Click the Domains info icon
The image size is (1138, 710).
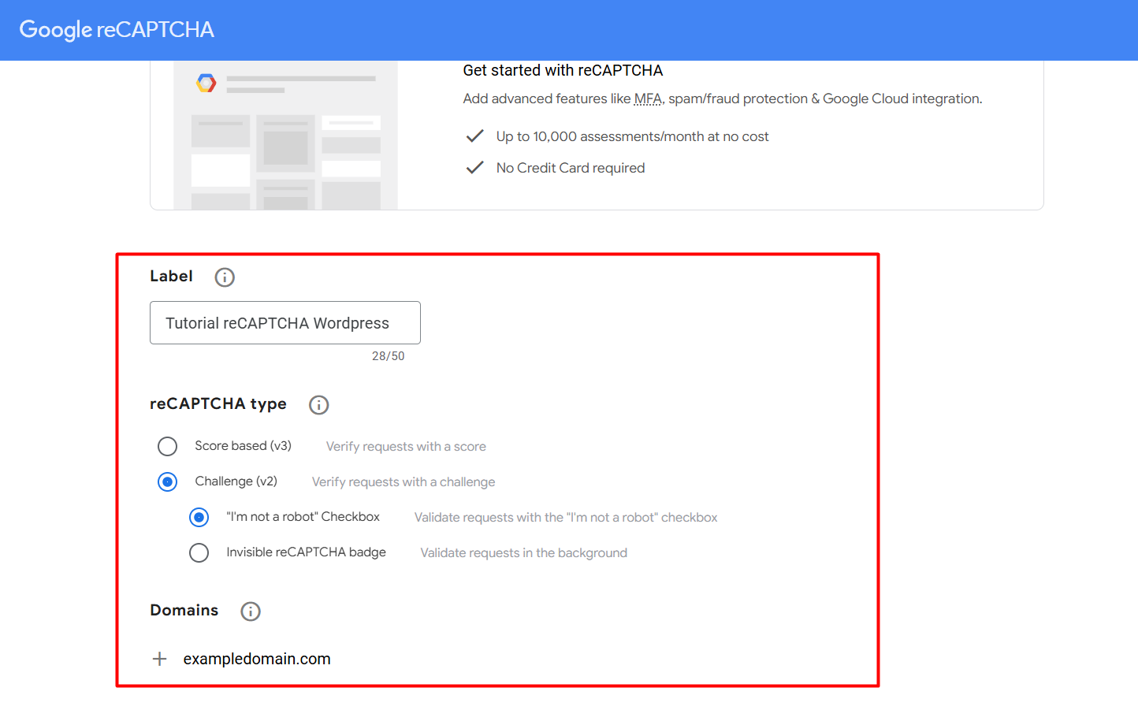pos(250,611)
